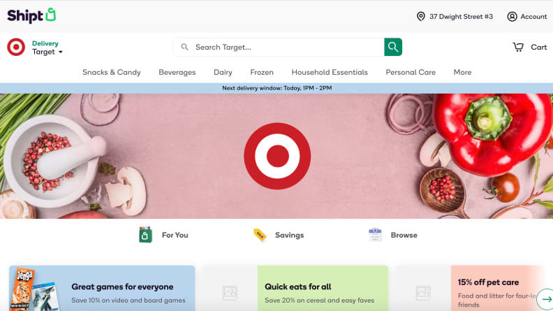Open the Account link
The image size is (553, 311).
tap(533, 17)
